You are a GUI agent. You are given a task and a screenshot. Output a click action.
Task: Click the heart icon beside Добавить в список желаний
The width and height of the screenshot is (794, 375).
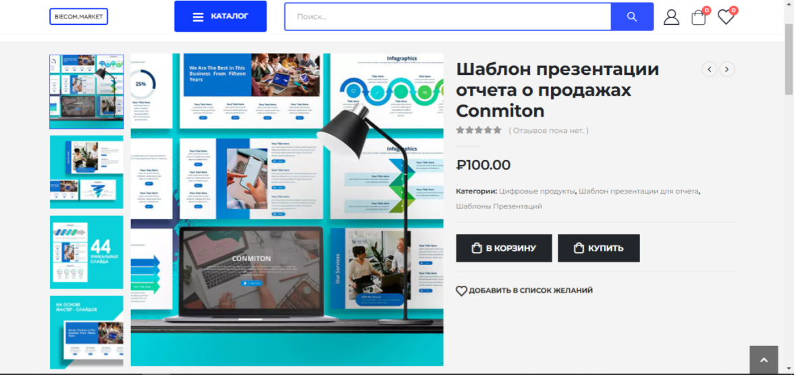click(x=460, y=291)
